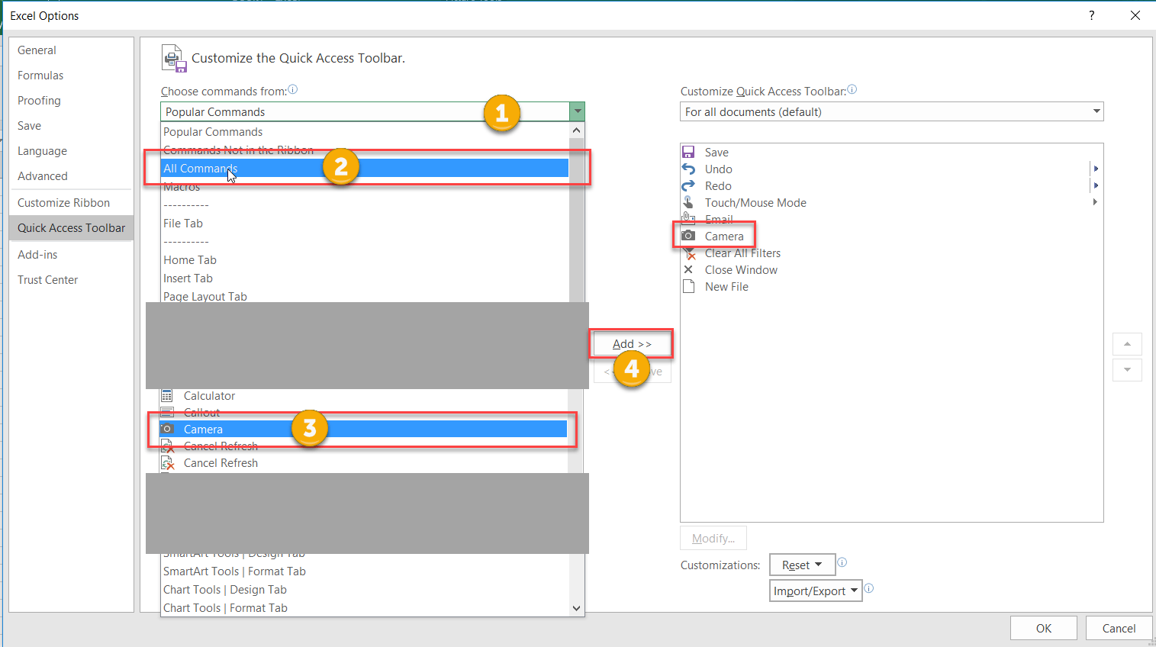Screen dimensions: 1156x647
Task: Open the Import/Export dropdown button
Action: pos(816,591)
